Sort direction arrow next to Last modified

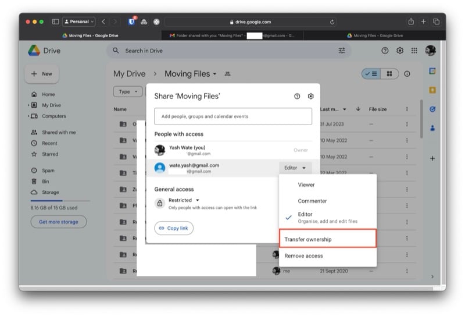click(x=358, y=109)
